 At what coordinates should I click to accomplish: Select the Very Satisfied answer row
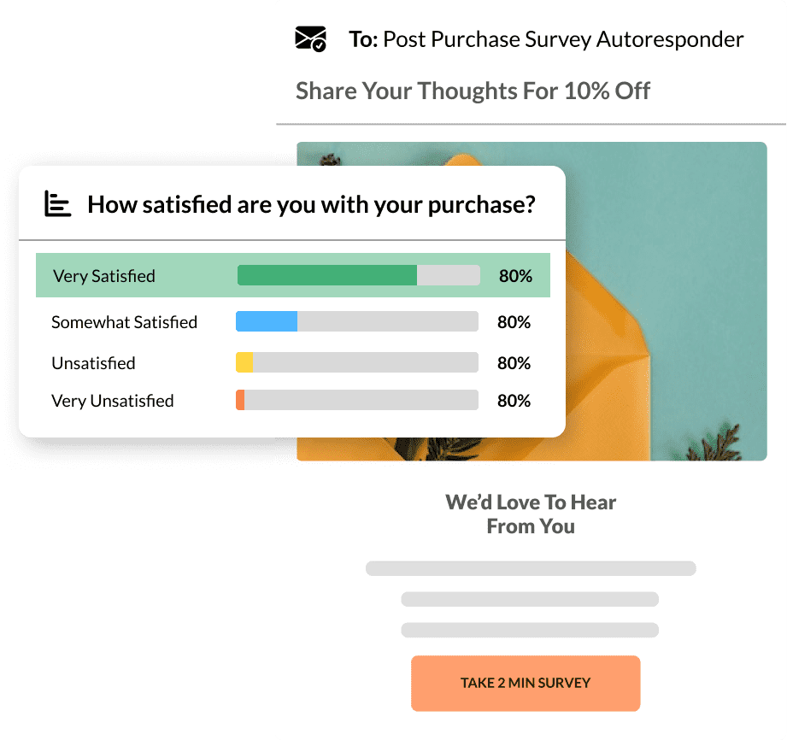pyautogui.click(x=292, y=275)
